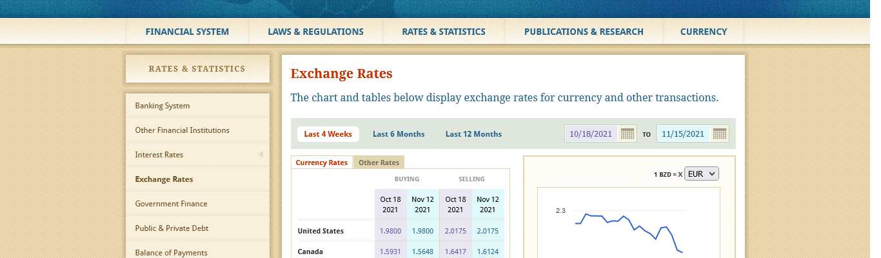Click the start date field 10/18/2021
The image size is (881, 258).
point(591,134)
